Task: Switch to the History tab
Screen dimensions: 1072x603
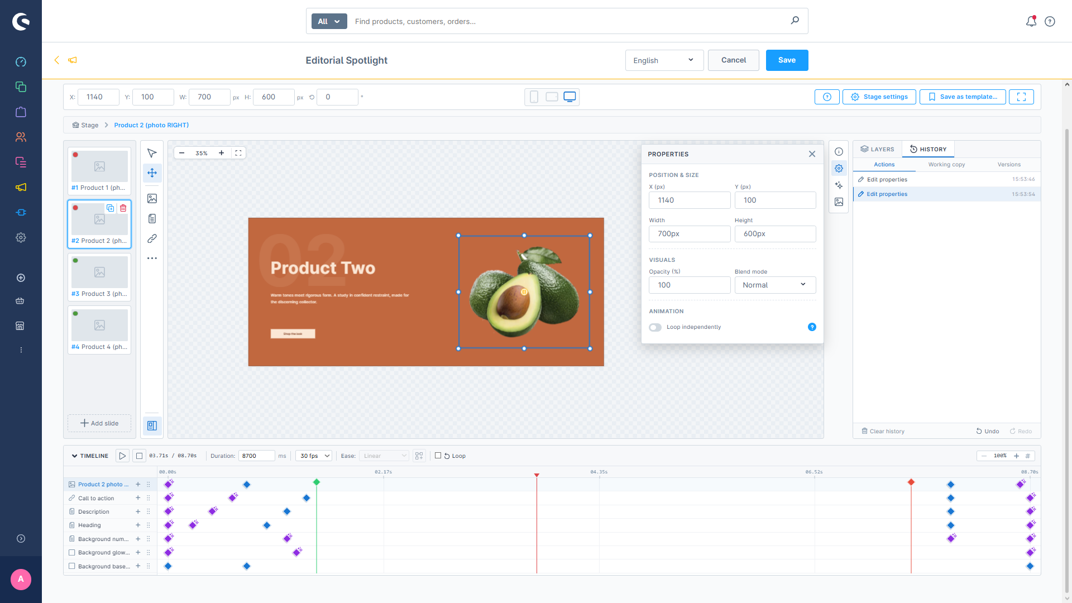Action: point(928,149)
